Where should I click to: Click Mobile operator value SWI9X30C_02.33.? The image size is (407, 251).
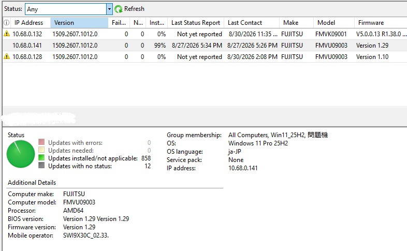[x=86, y=235]
